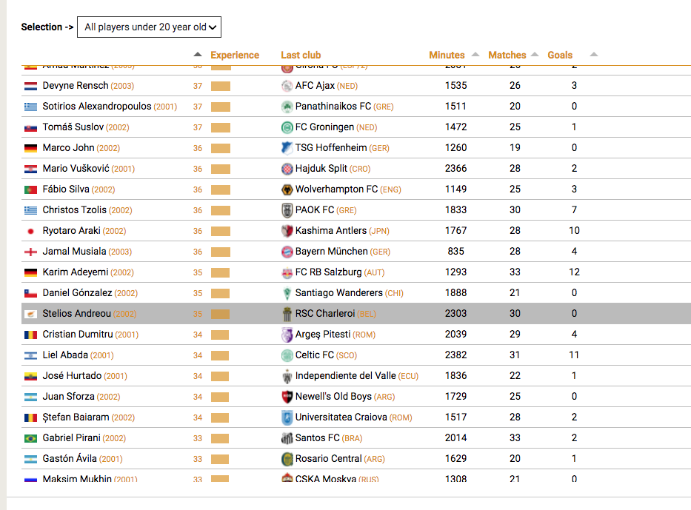691x510 pixels.
Task: Select the highlighted Stelios Andreou row
Action: point(356,314)
